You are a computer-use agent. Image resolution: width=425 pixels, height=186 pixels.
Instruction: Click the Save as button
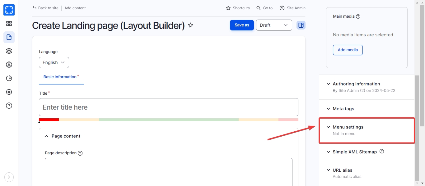[x=242, y=25]
